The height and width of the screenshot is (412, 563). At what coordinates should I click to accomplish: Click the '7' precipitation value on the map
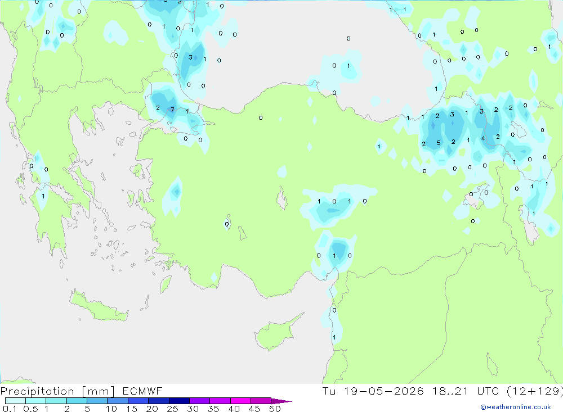[x=172, y=110]
